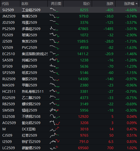Click the name 热轧卷板2511
140x151 pixels.
click(33, 91)
